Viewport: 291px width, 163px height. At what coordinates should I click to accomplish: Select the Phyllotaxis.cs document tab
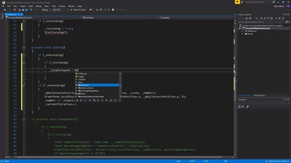pos(11,14)
